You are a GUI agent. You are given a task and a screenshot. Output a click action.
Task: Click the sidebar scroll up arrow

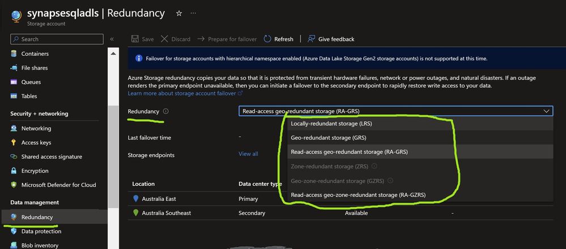(x=113, y=54)
